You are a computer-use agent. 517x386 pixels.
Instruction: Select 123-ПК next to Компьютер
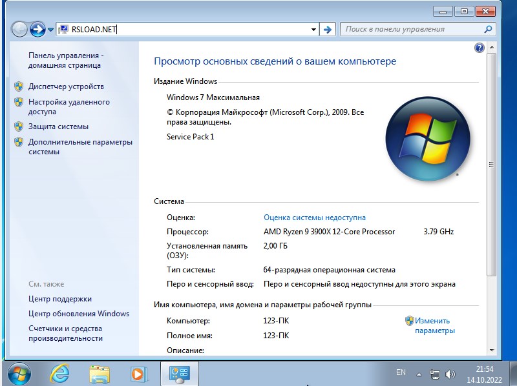click(x=276, y=321)
